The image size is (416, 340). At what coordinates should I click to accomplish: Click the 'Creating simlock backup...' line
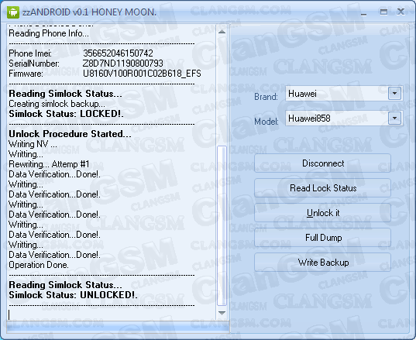57,104
